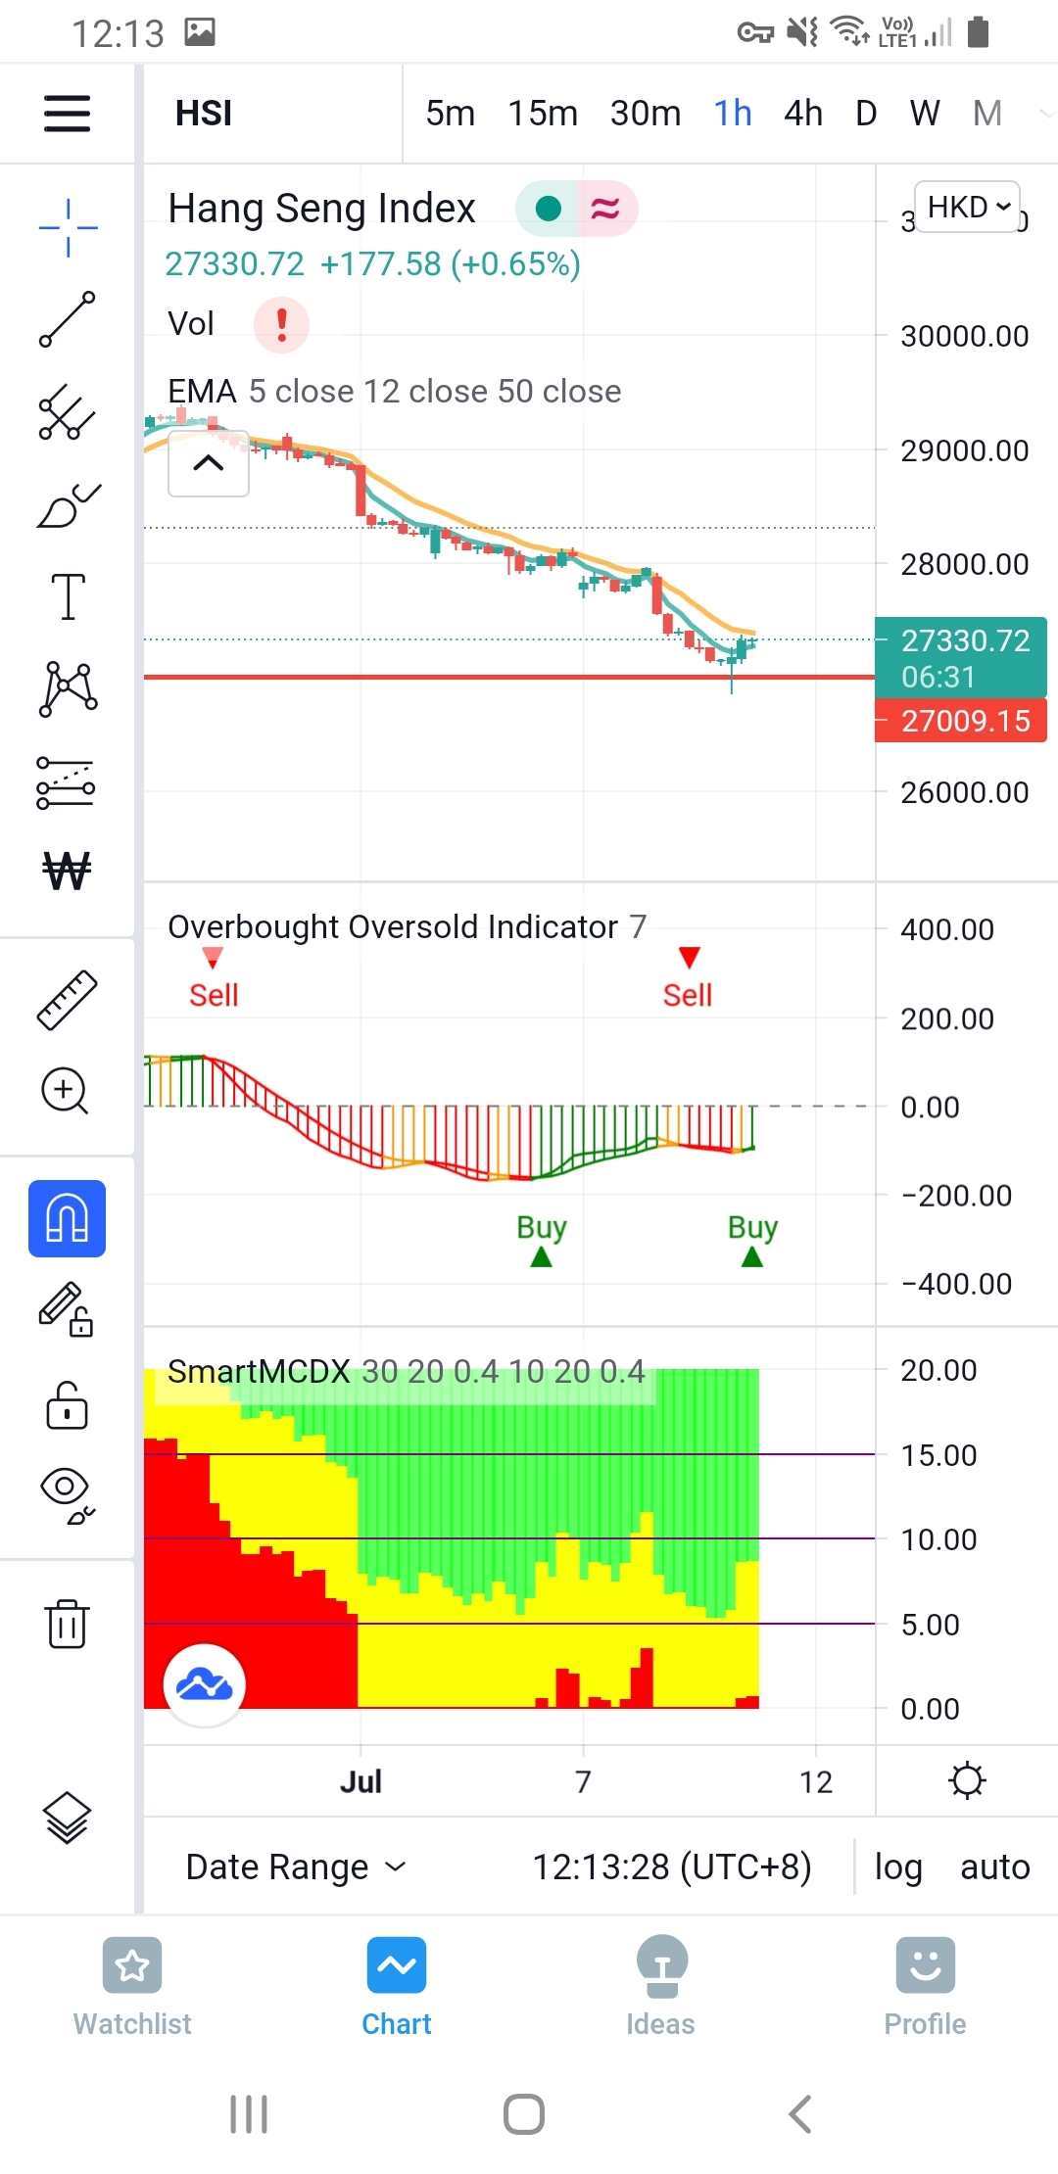Tap the green market status dot
1058x2174 pixels.
pos(549,209)
